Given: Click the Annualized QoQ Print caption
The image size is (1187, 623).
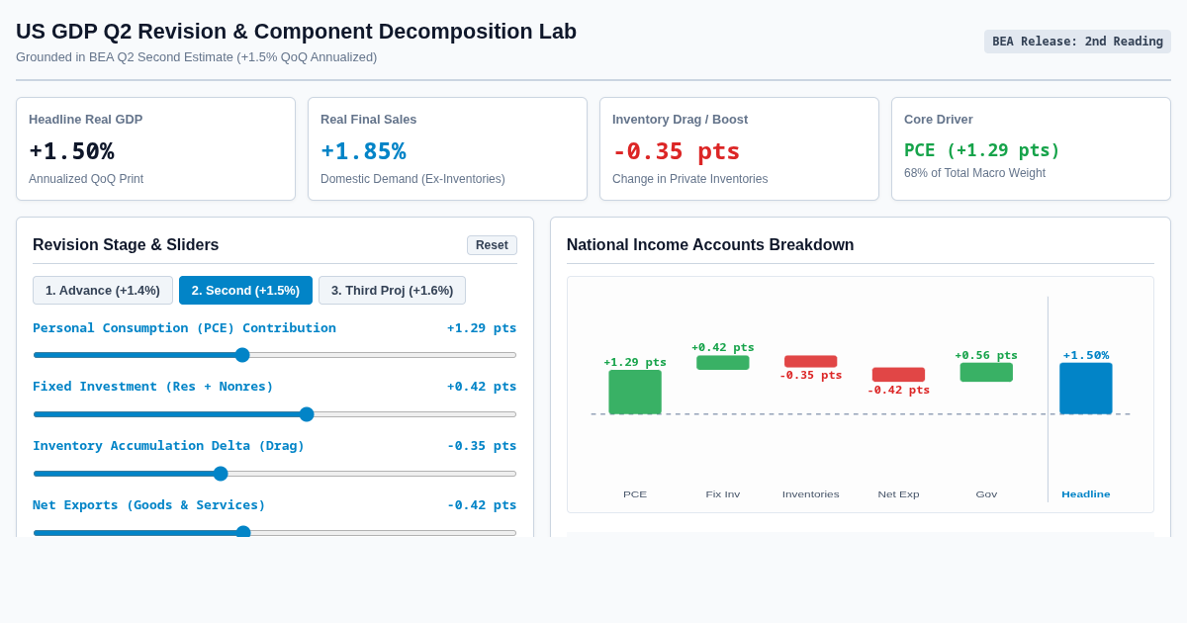Looking at the screenshot, I should coord(86,179).
